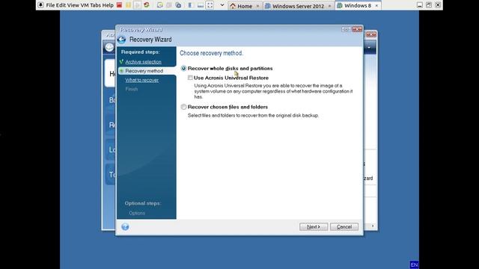Click the restart VM toolbar icon
The width and height of the screenshot is (479, 269).
(147, 5)
